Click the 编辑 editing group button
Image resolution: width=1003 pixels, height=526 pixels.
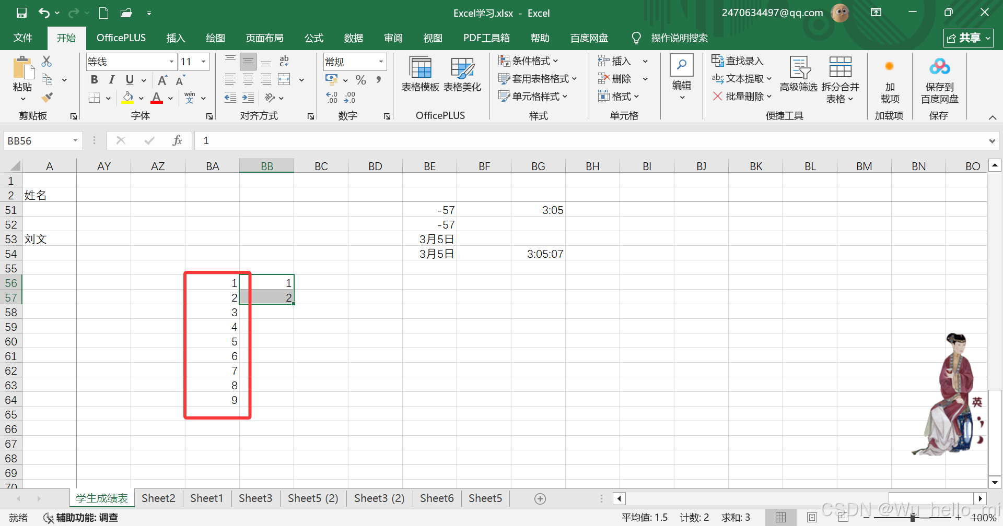(x=682, y=78)
